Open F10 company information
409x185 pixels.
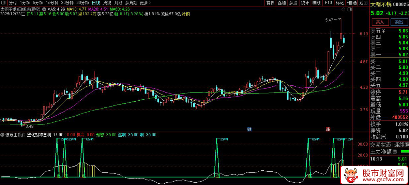click(328, 3)
